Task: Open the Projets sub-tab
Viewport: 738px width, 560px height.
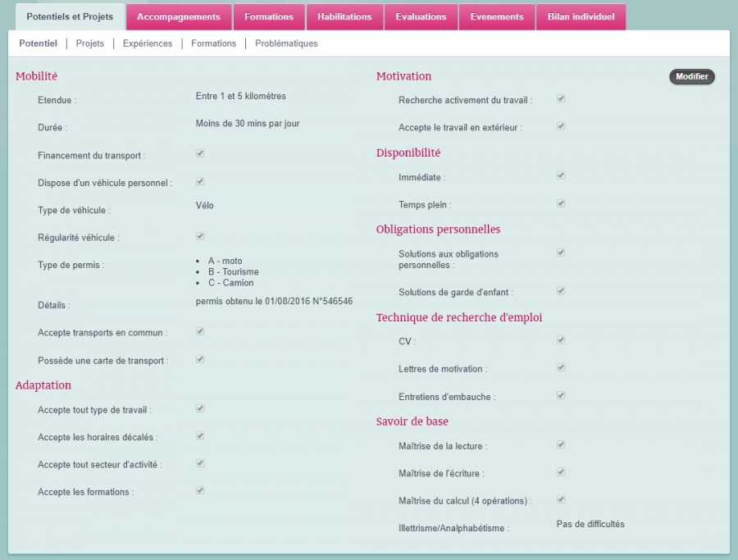Action: (90, 43)
